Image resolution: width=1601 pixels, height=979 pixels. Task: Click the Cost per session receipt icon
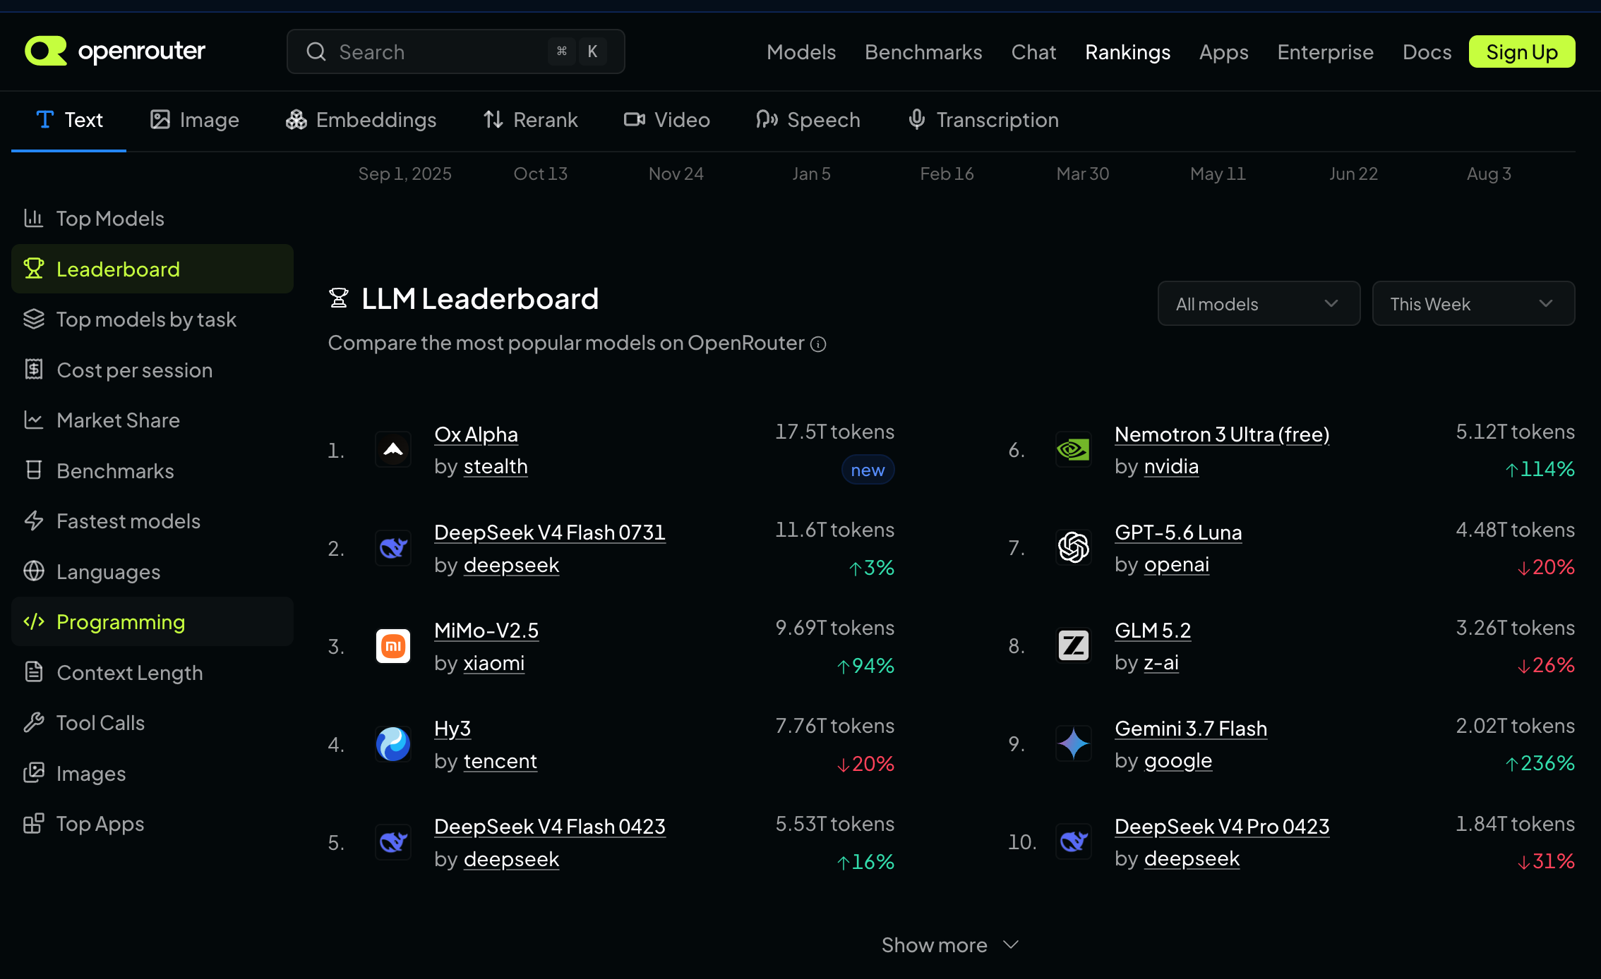click(x=34, y=370)
